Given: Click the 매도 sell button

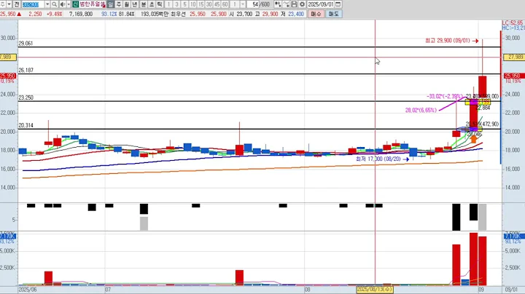Looking at the screenshot, I should coord(333,14).
